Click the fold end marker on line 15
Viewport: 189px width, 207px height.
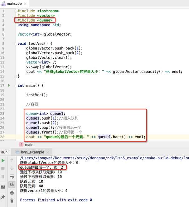(16, 76)
